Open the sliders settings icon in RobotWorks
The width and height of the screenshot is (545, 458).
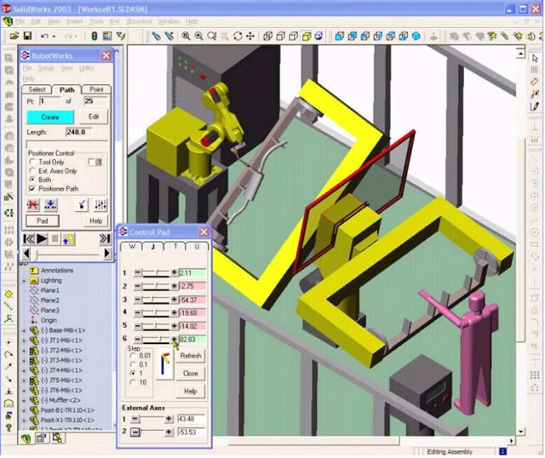pos(100,204)
